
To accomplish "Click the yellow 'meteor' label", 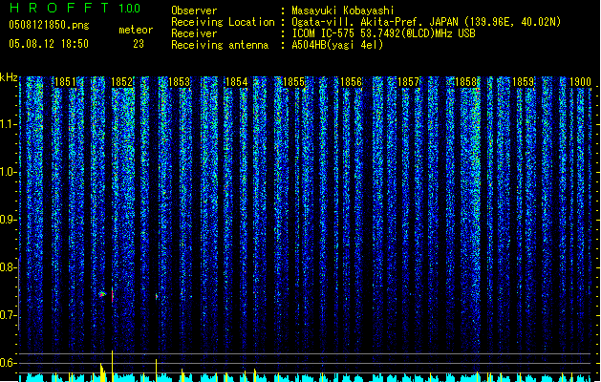I will [x=136, y=30].
